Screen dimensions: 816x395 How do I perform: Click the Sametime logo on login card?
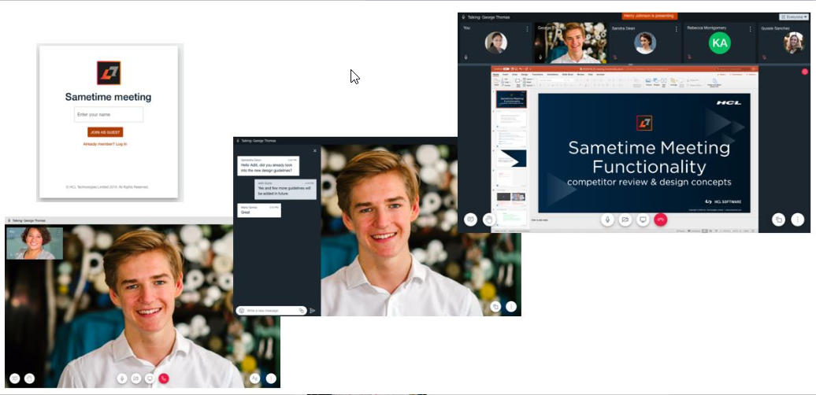click(108, 72)
